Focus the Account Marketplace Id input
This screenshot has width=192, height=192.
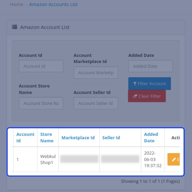(96, 73)
